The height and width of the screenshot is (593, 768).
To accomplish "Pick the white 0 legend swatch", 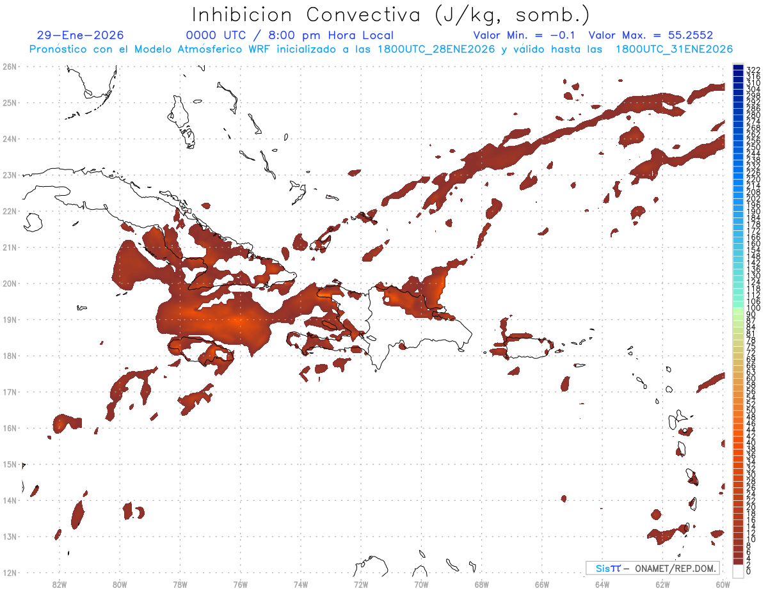I will coord(738,571).
